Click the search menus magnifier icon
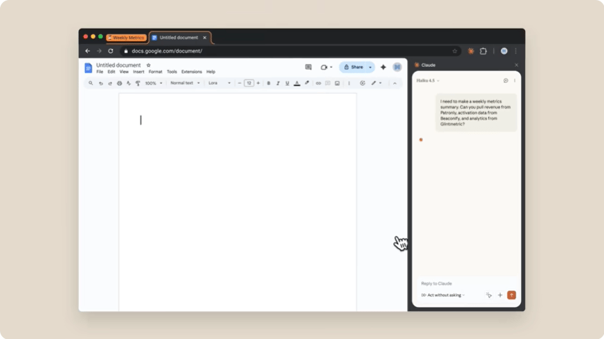Screen dimensions: 604x339 point(91,83)
